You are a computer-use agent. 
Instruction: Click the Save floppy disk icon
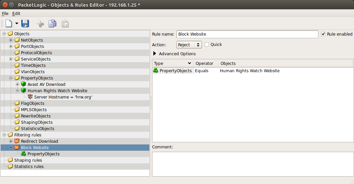click(x=25, y=24)
